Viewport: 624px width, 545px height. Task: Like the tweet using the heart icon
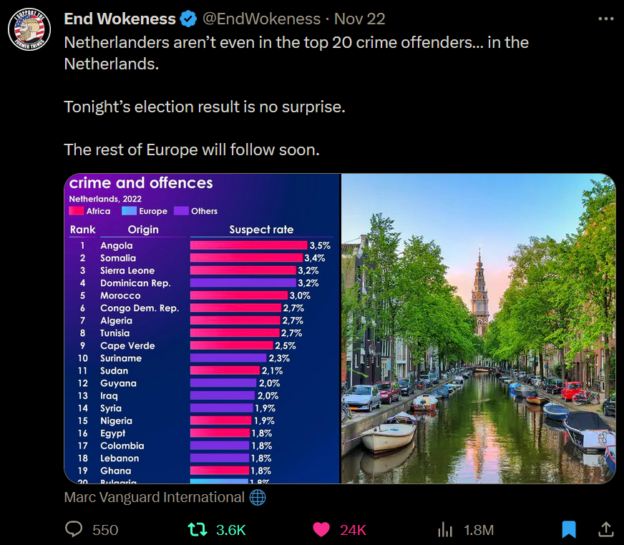pos(322,529)
